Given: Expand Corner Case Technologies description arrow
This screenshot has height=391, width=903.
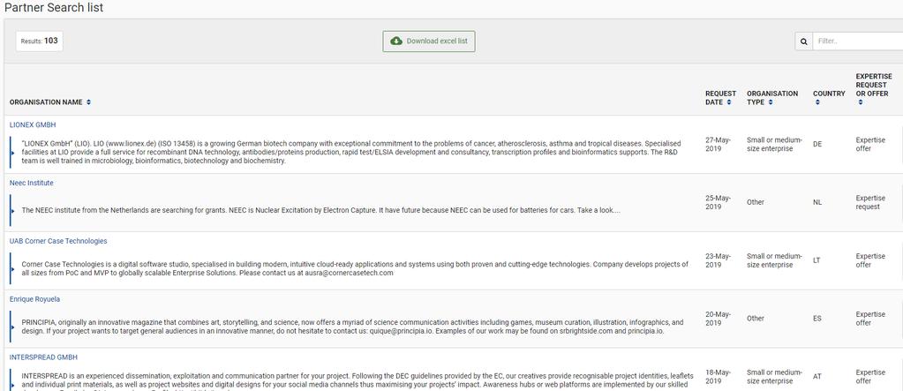Looking at the screenshot, I should [x=12, y=269].
